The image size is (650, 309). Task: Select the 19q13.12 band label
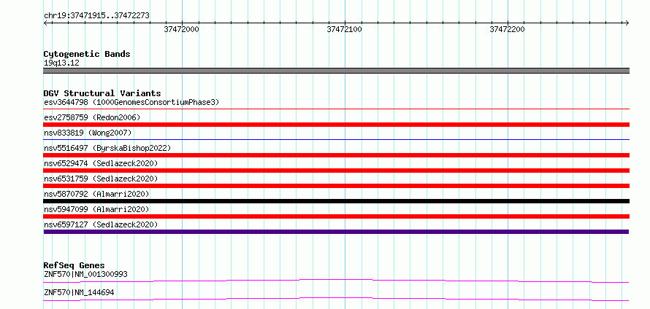(x=61, y=63)
